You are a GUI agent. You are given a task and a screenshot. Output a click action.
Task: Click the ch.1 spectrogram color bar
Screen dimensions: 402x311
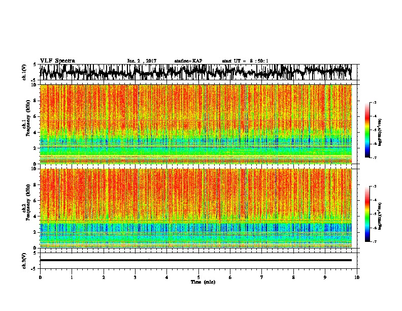pos(367,130)
